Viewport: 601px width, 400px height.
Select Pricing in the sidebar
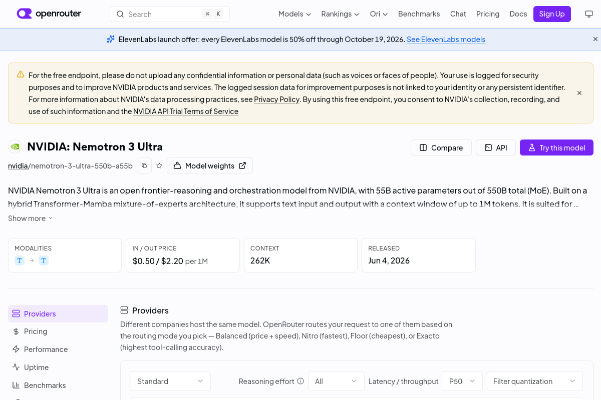[58, 331]
